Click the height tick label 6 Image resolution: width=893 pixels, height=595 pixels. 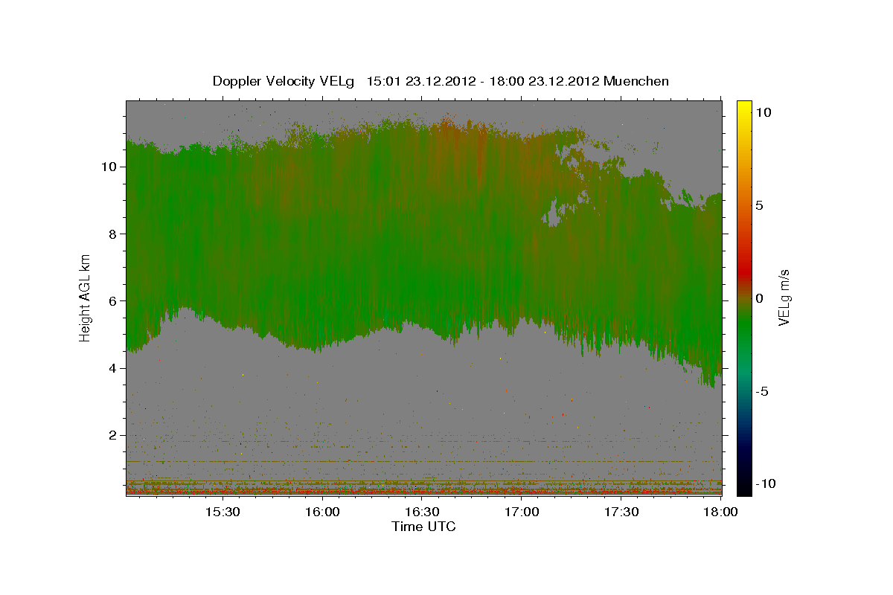[113, 300]
